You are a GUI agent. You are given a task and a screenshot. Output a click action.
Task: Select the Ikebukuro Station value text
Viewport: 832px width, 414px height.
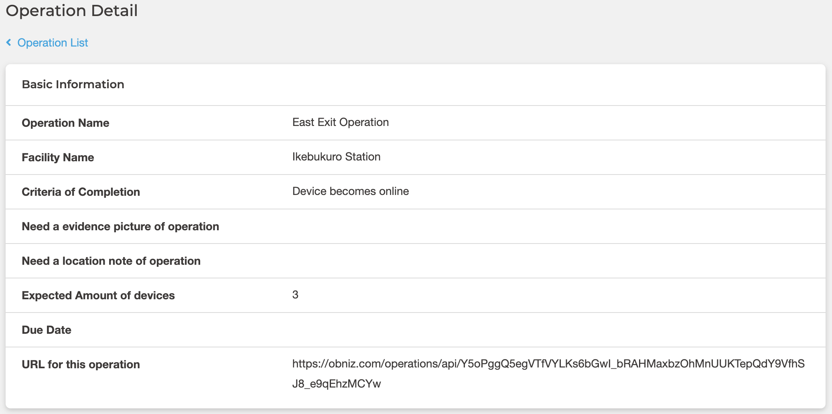(336, 157)
